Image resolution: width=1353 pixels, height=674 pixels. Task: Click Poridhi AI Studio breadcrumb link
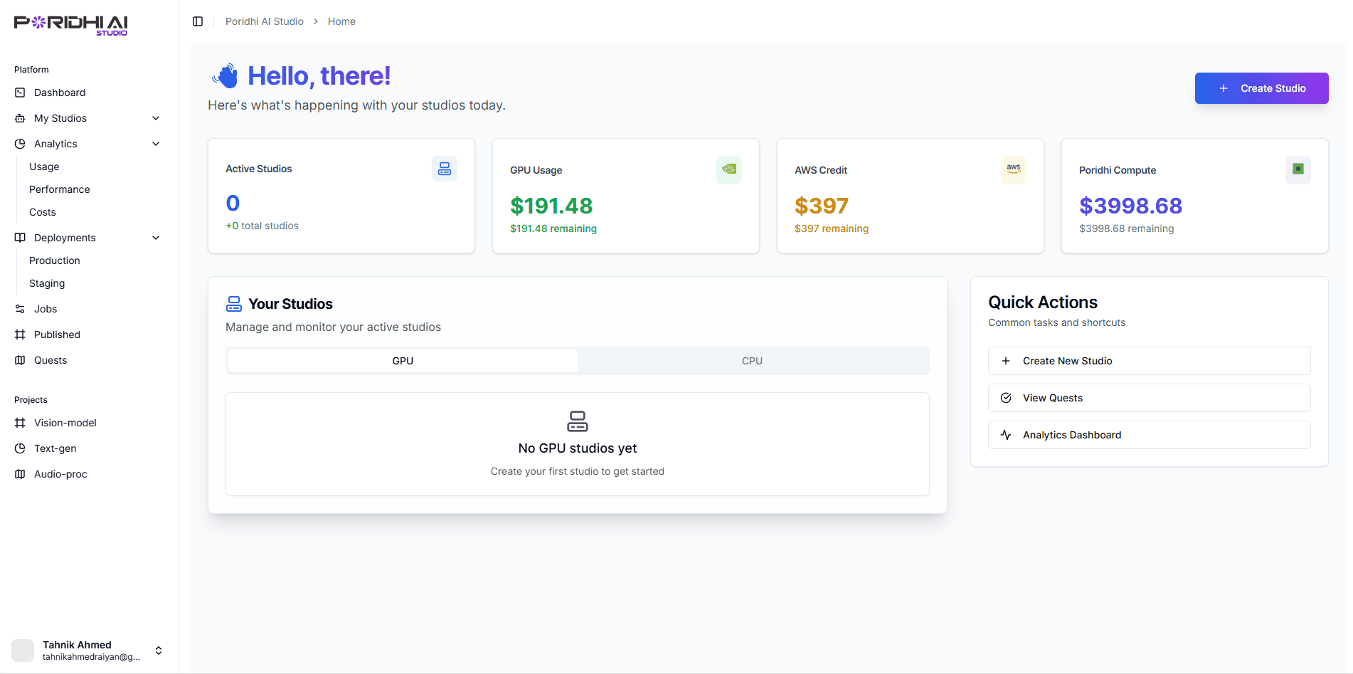pyautogui.click(x=265, y=21)
